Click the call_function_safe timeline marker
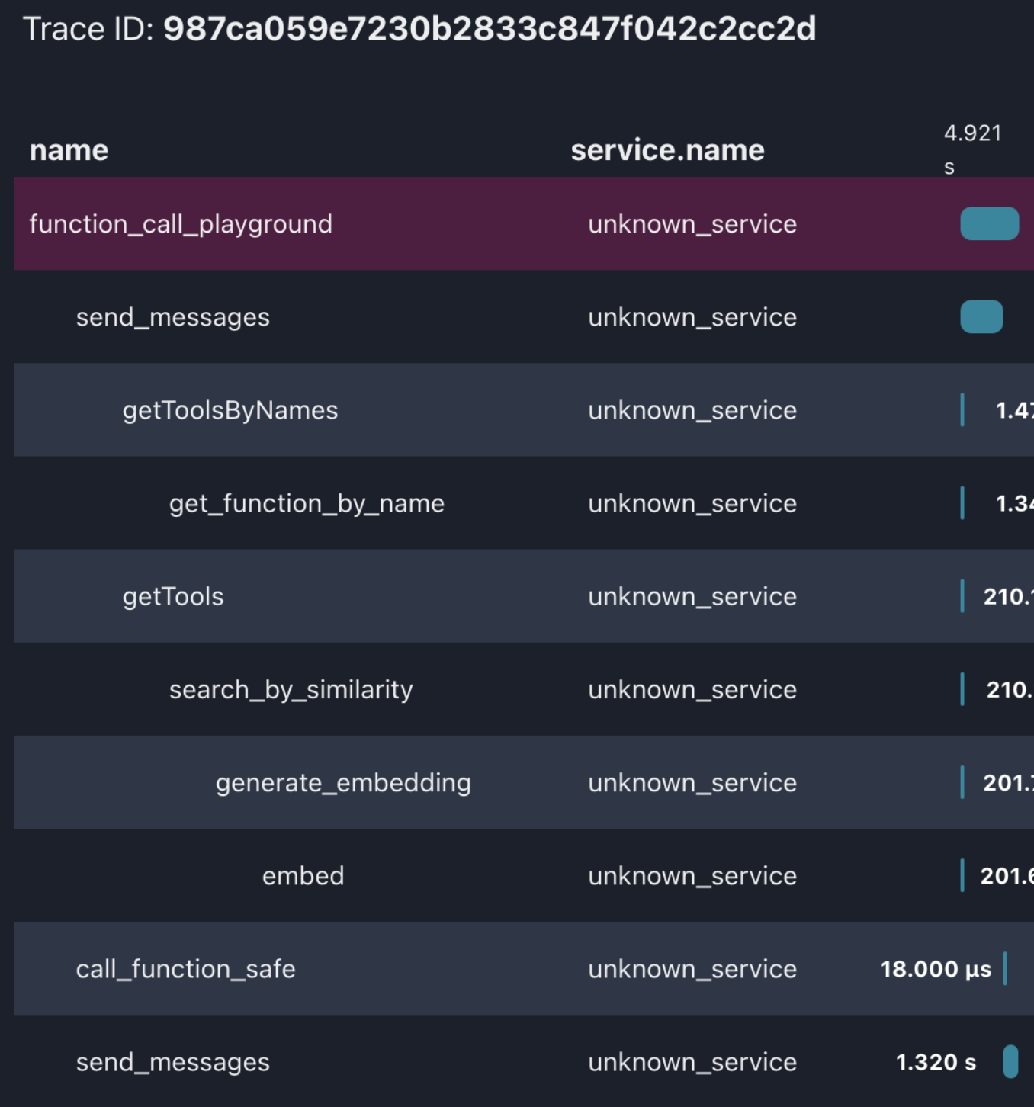 click(1005, 968)
